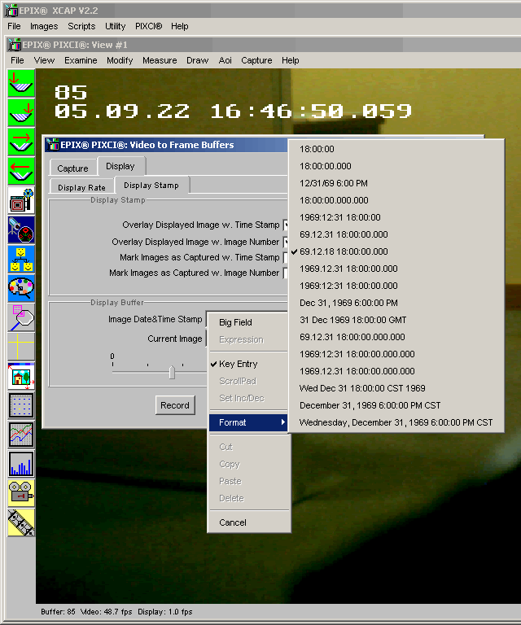This screenshot has height=625, width=521.
Task: Select Dec 31, 1969 6:00:00 PM format
Action: [x=396, y=303]
